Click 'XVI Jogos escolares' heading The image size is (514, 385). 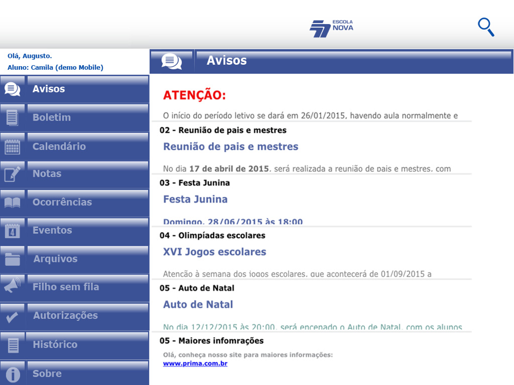coord(214,252)
